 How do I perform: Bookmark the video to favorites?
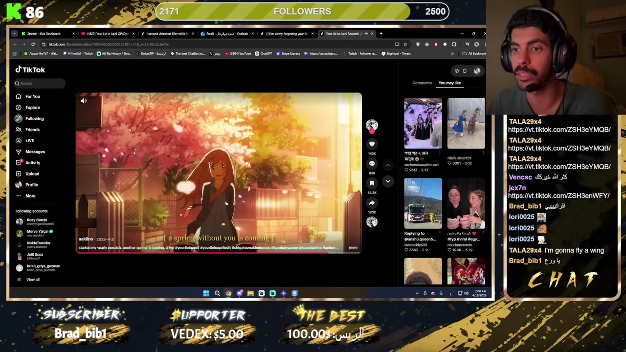click(372, 183)
